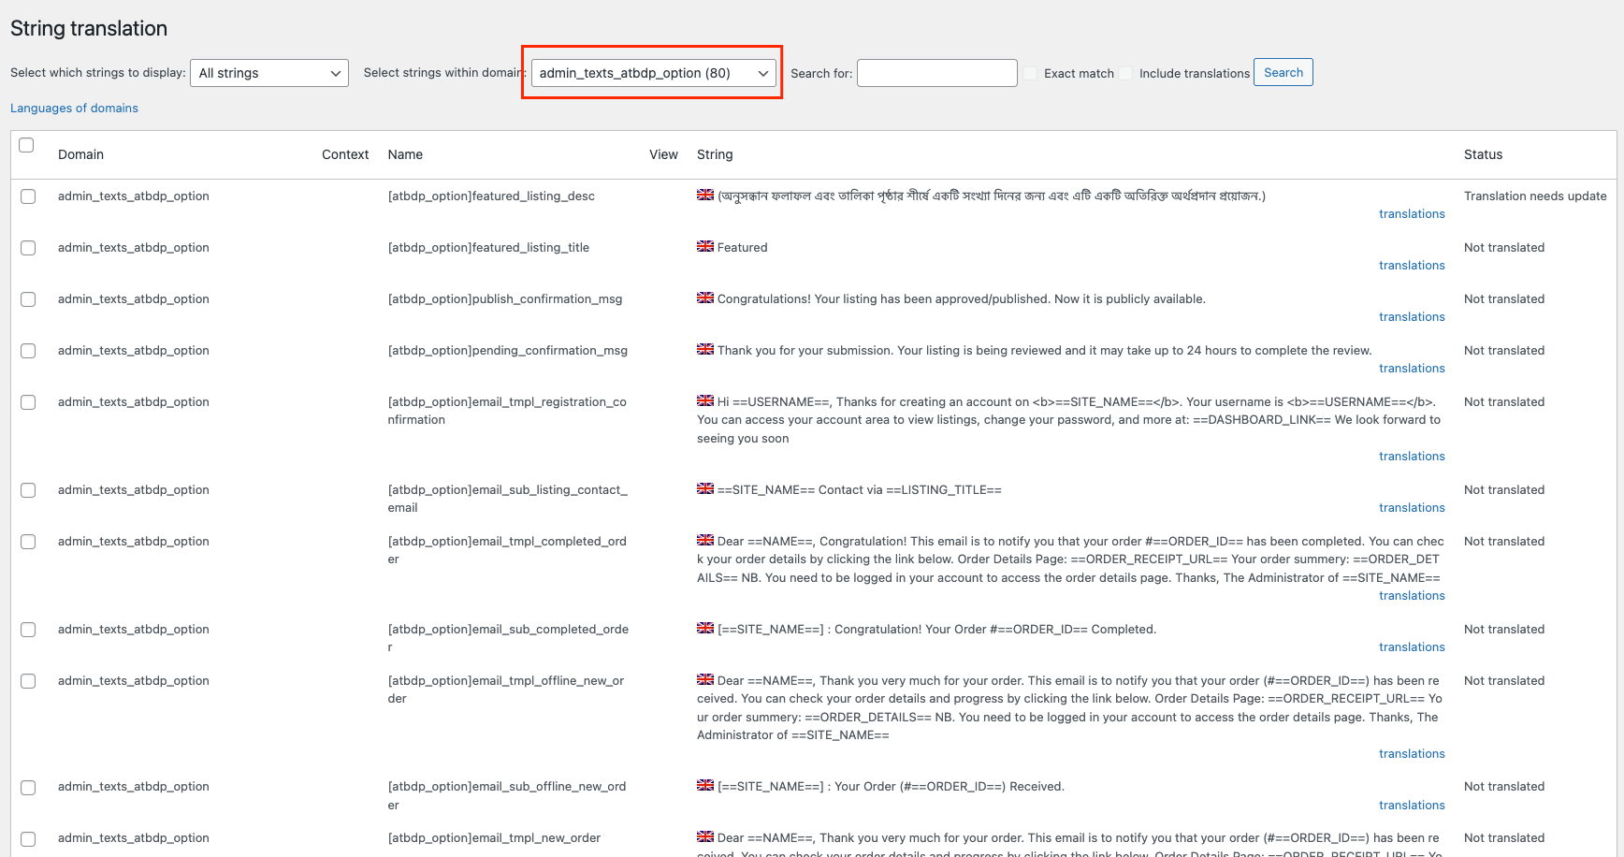Sort by the Domain column header
This screenshot has height=857, width=1624.
80,154
